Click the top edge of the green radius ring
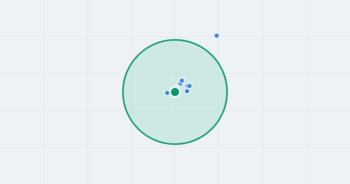Image resolution: width=350 pixels, height=184 pixels. coord(175,40)
